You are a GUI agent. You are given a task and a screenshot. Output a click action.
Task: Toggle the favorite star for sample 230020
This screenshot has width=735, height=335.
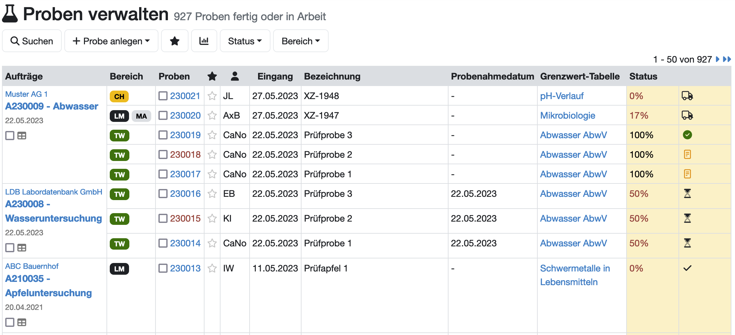coord(212,115)
